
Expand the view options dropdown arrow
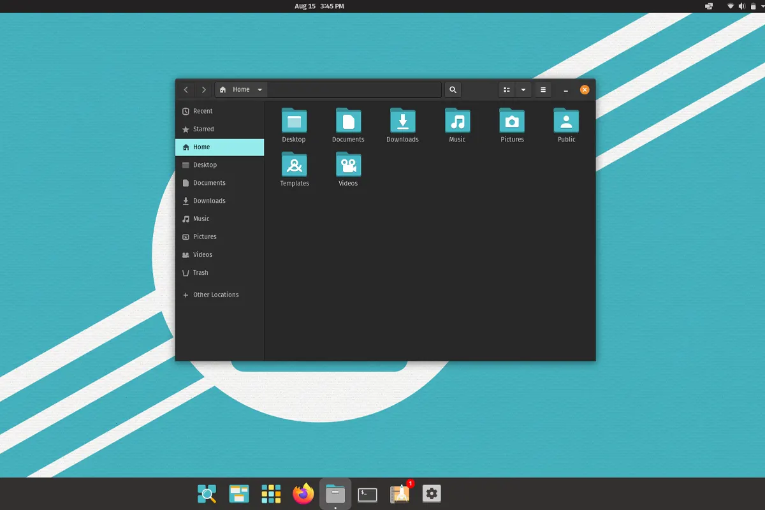tap(523, 90)
